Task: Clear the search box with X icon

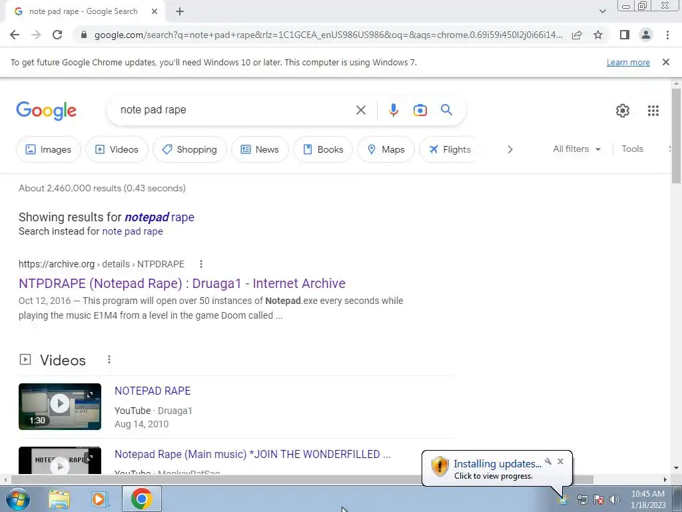Action: (x=360, y=110)
